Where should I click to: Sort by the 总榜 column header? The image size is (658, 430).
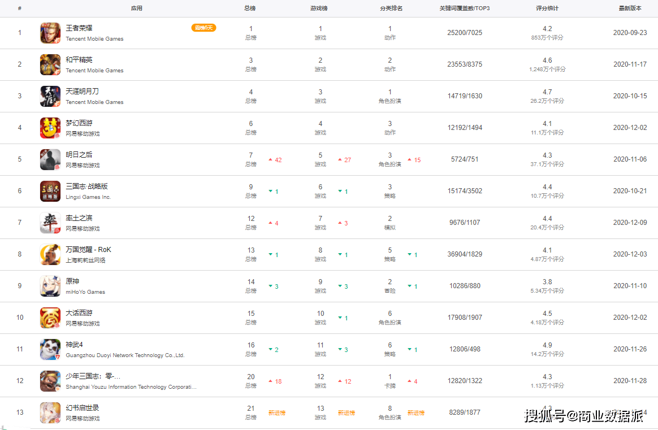click(x=250, y=8)
